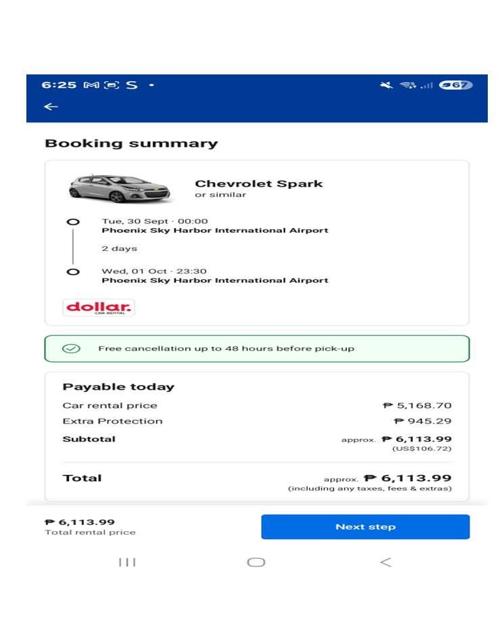This screenshot has height=617, width=502.
Task: Tap the muted sound status icon
Action: (x=386, y=85)
